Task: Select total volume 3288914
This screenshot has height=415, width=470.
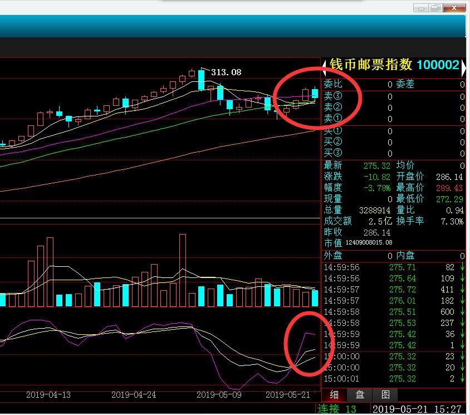Action: (375, 210)
